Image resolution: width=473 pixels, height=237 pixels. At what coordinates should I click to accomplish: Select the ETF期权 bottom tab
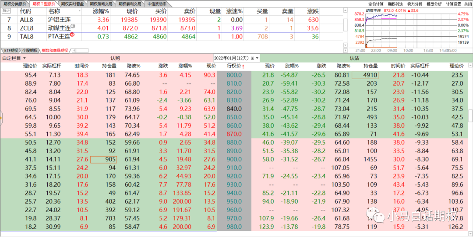click(x=10, y=50)
